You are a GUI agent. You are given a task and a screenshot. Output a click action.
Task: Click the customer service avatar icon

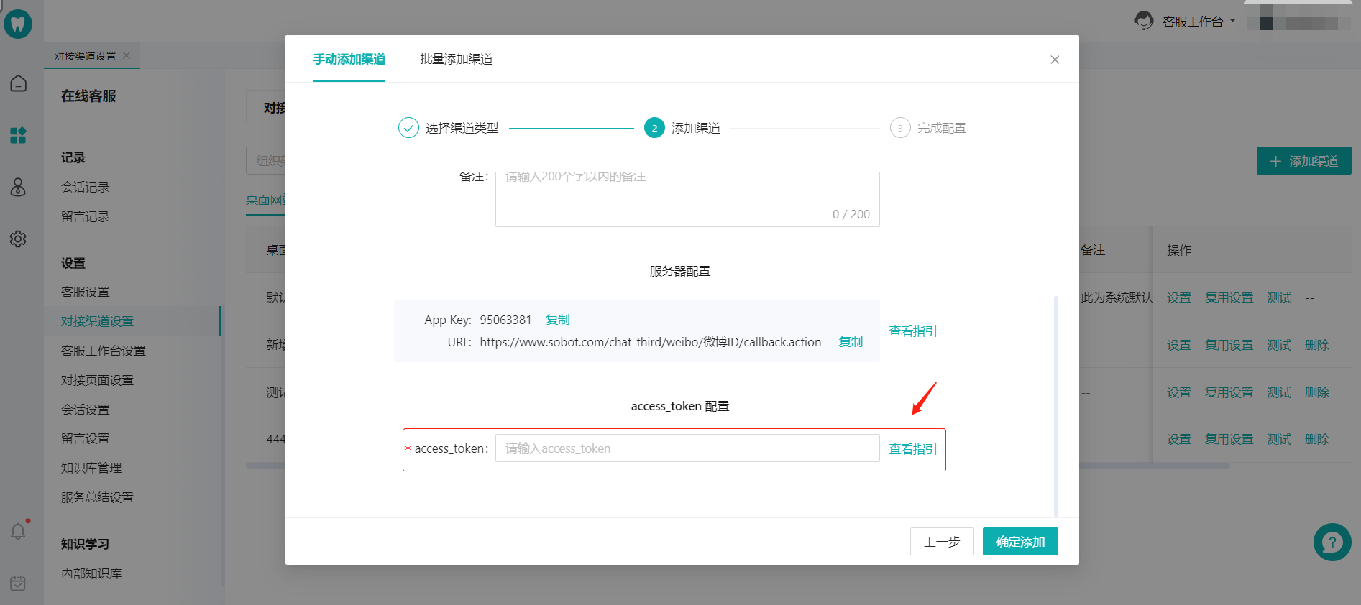point(1144,21)
